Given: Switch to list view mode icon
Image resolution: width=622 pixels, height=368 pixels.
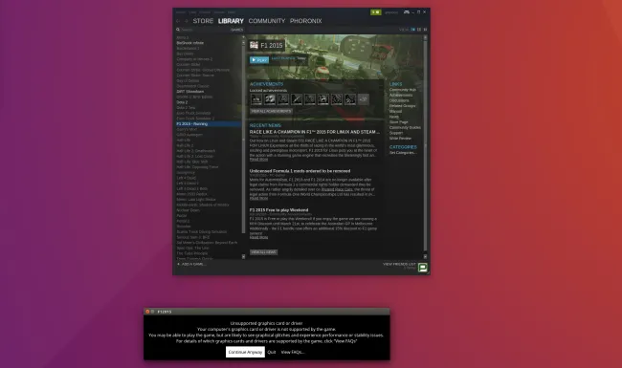Looking at the screenshot, I should pos(419,30).
